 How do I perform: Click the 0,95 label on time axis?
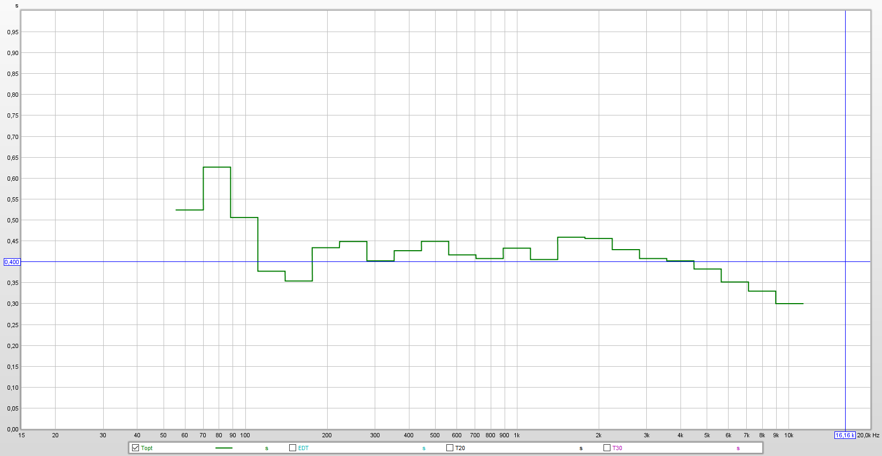click(x=13, y=32)
